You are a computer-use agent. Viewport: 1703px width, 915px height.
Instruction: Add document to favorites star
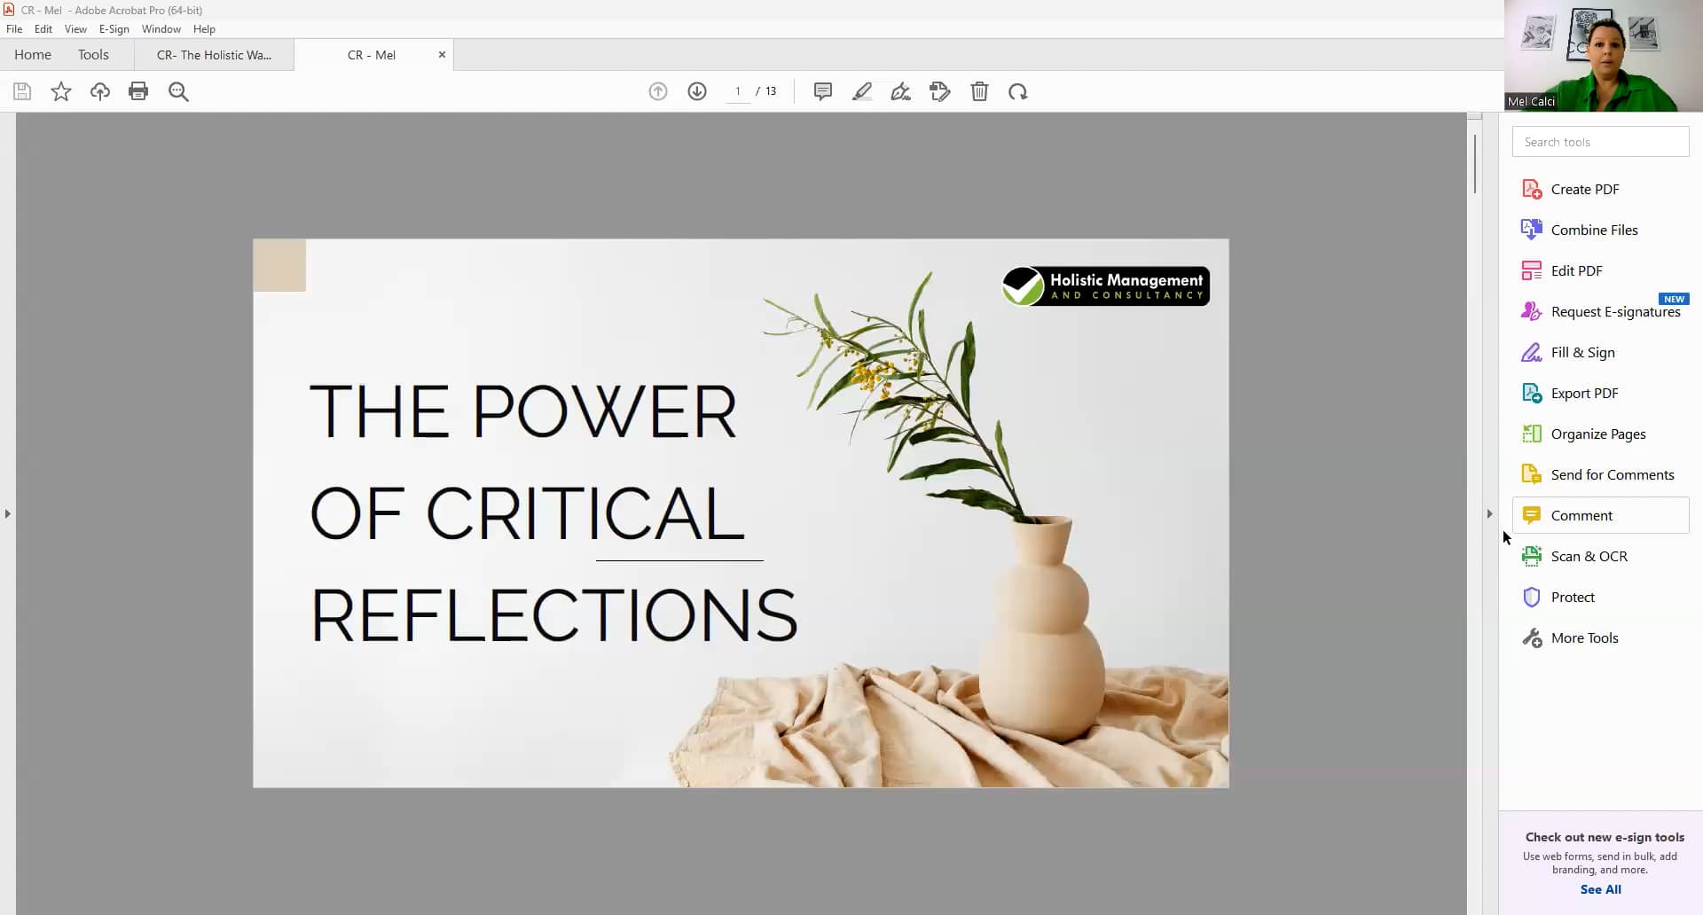tap(60, 90)
